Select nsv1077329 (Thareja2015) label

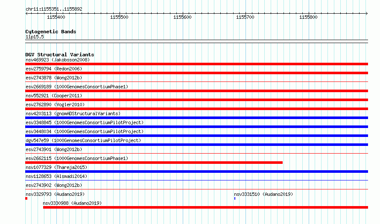tap(56, 167)
